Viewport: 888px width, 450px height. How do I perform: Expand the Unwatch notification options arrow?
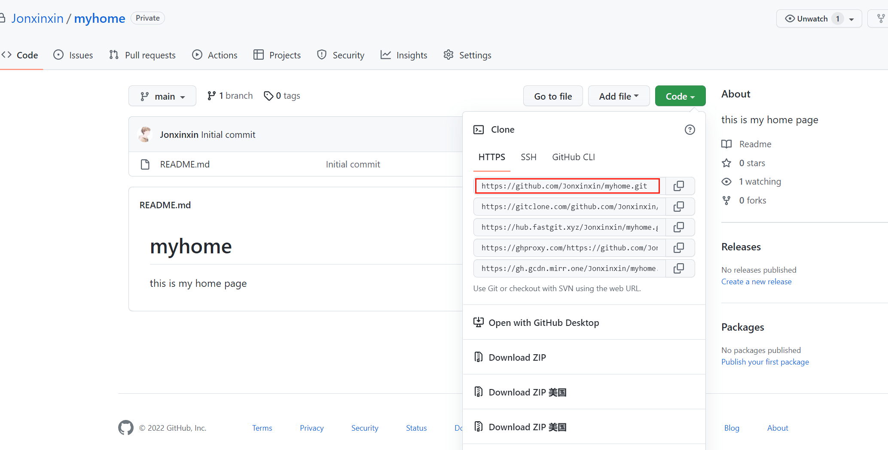851,19
